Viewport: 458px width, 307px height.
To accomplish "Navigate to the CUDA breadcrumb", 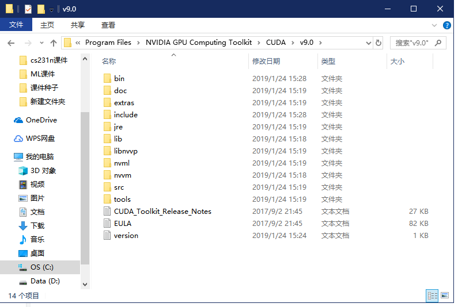I will tap(276, 43).
